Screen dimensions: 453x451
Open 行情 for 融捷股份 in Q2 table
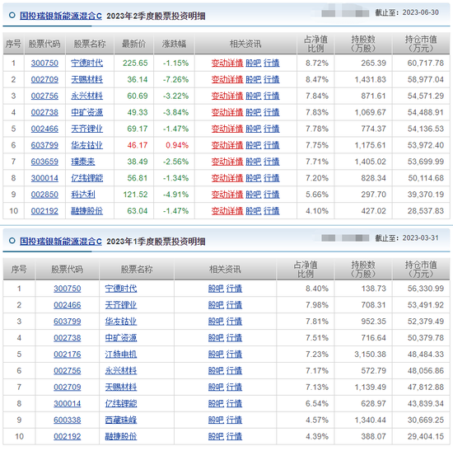tap(272, 211)
